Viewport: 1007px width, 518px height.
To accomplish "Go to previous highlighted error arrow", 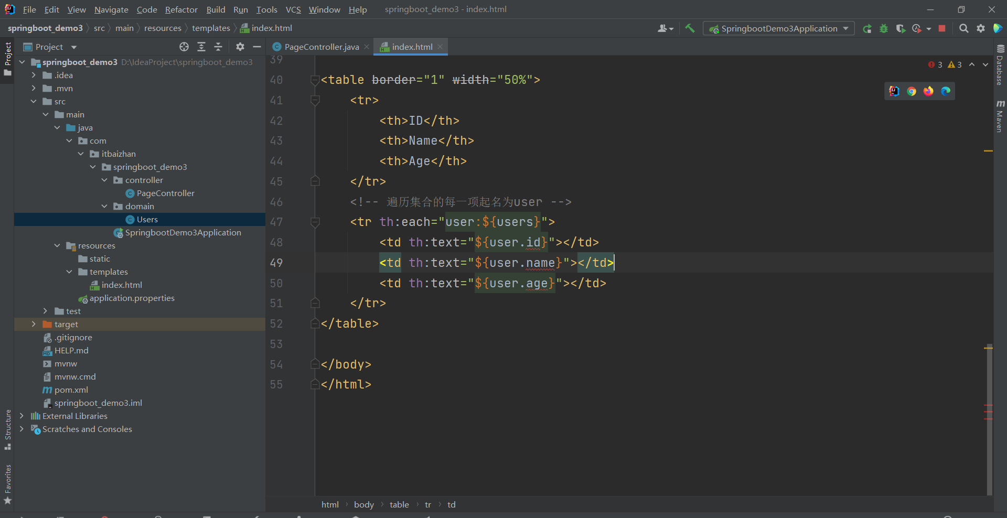I will tap(972, 64).
